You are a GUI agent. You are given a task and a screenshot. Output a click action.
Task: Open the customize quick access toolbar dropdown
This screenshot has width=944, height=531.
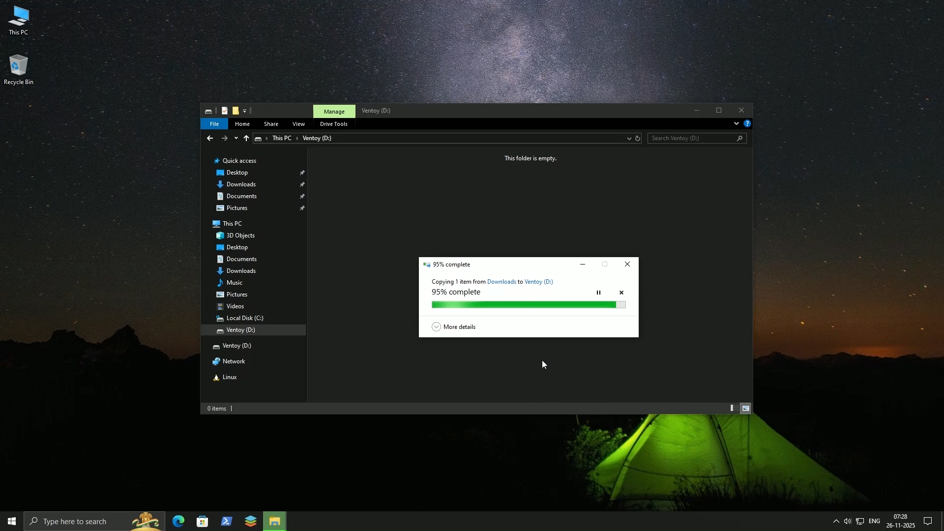(244, 111)
